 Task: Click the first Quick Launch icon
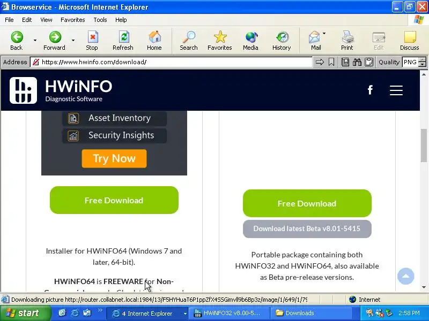coord(62,313)
